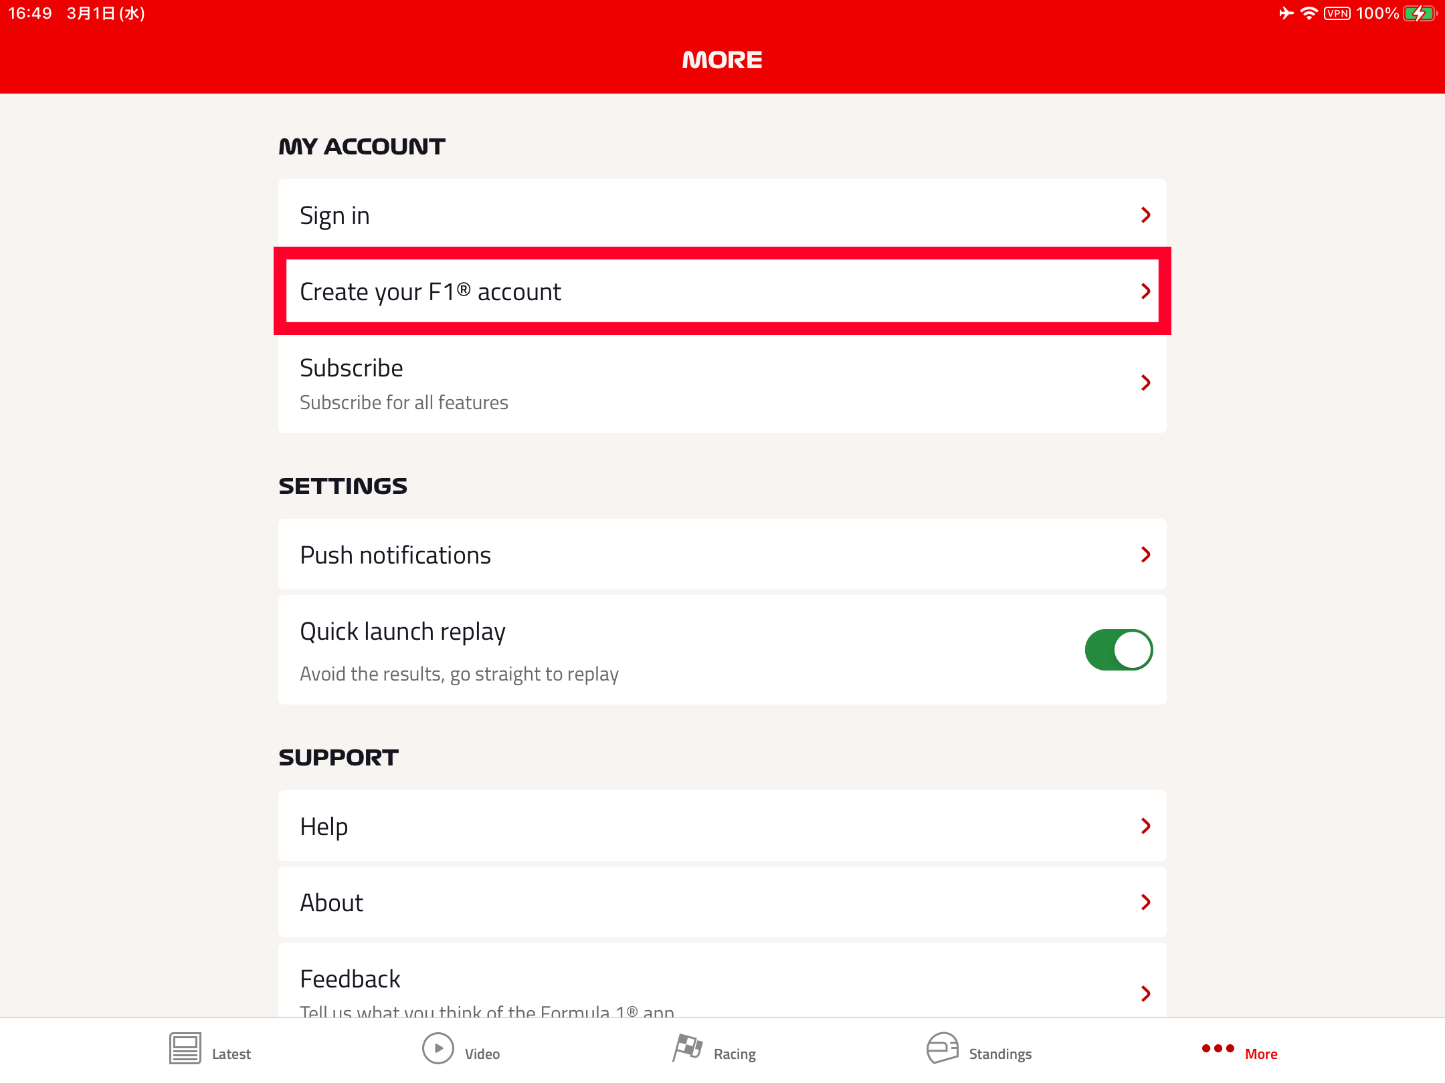The height and width of the screenshot is (1083, 1445).
Task: Tap the chevron on About row
Action: coord(1146,902)
